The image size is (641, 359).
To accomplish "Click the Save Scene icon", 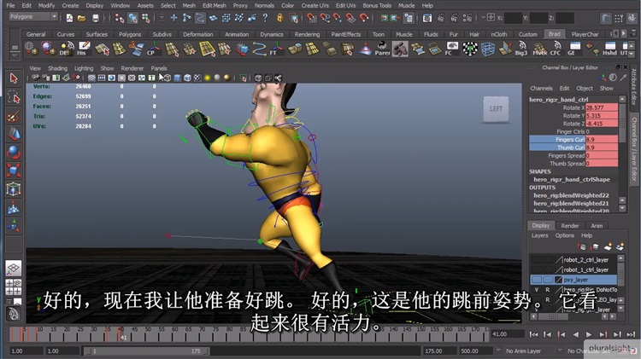I will point(95,18).
